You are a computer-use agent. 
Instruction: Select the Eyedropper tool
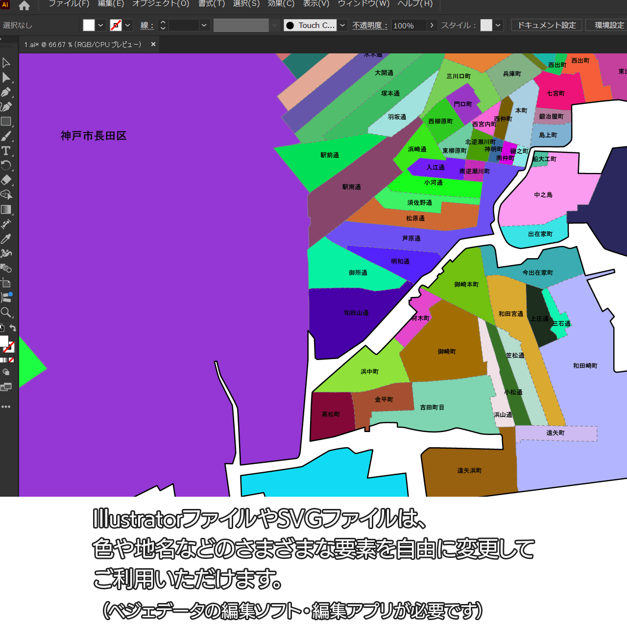click(6, 239)
